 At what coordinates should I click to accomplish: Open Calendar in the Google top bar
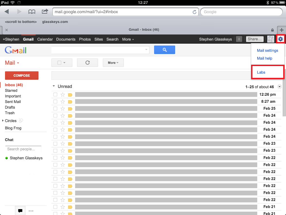click(x=45, y=39)
